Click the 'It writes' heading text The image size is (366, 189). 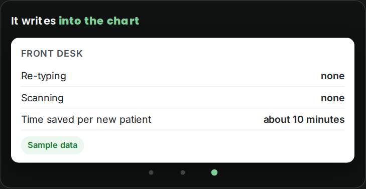point(33,21)
